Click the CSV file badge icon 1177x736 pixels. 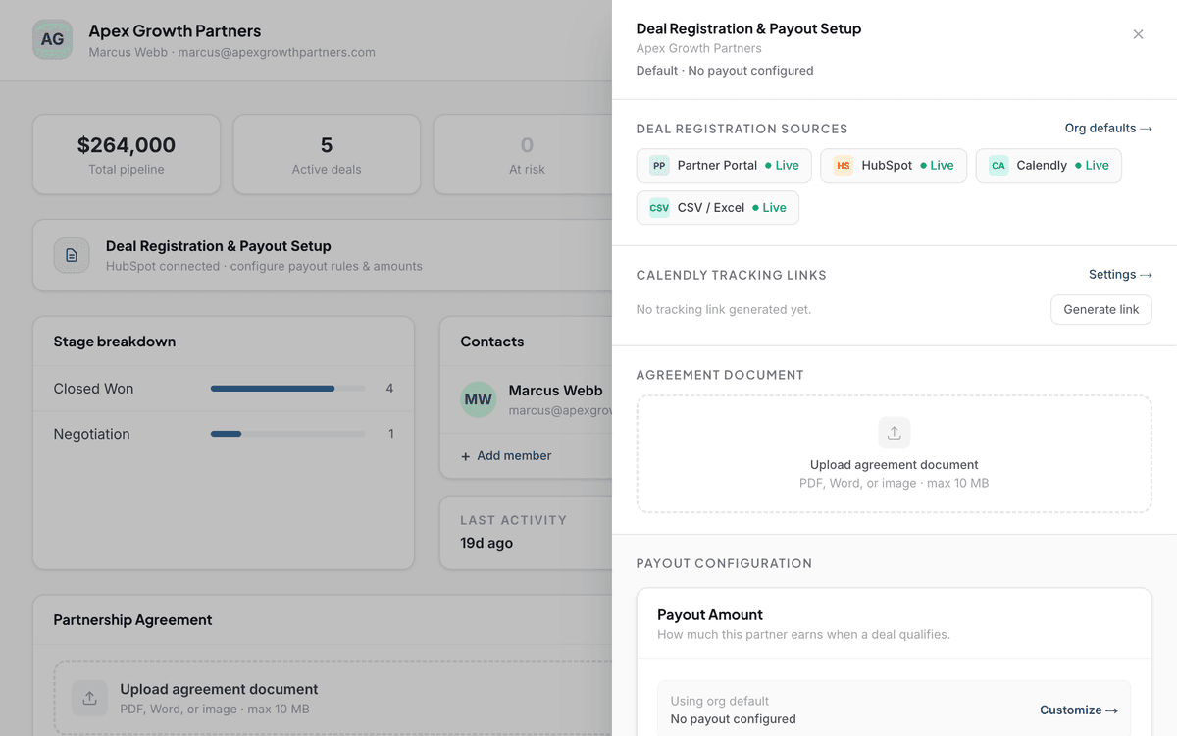tap(659, 208)
